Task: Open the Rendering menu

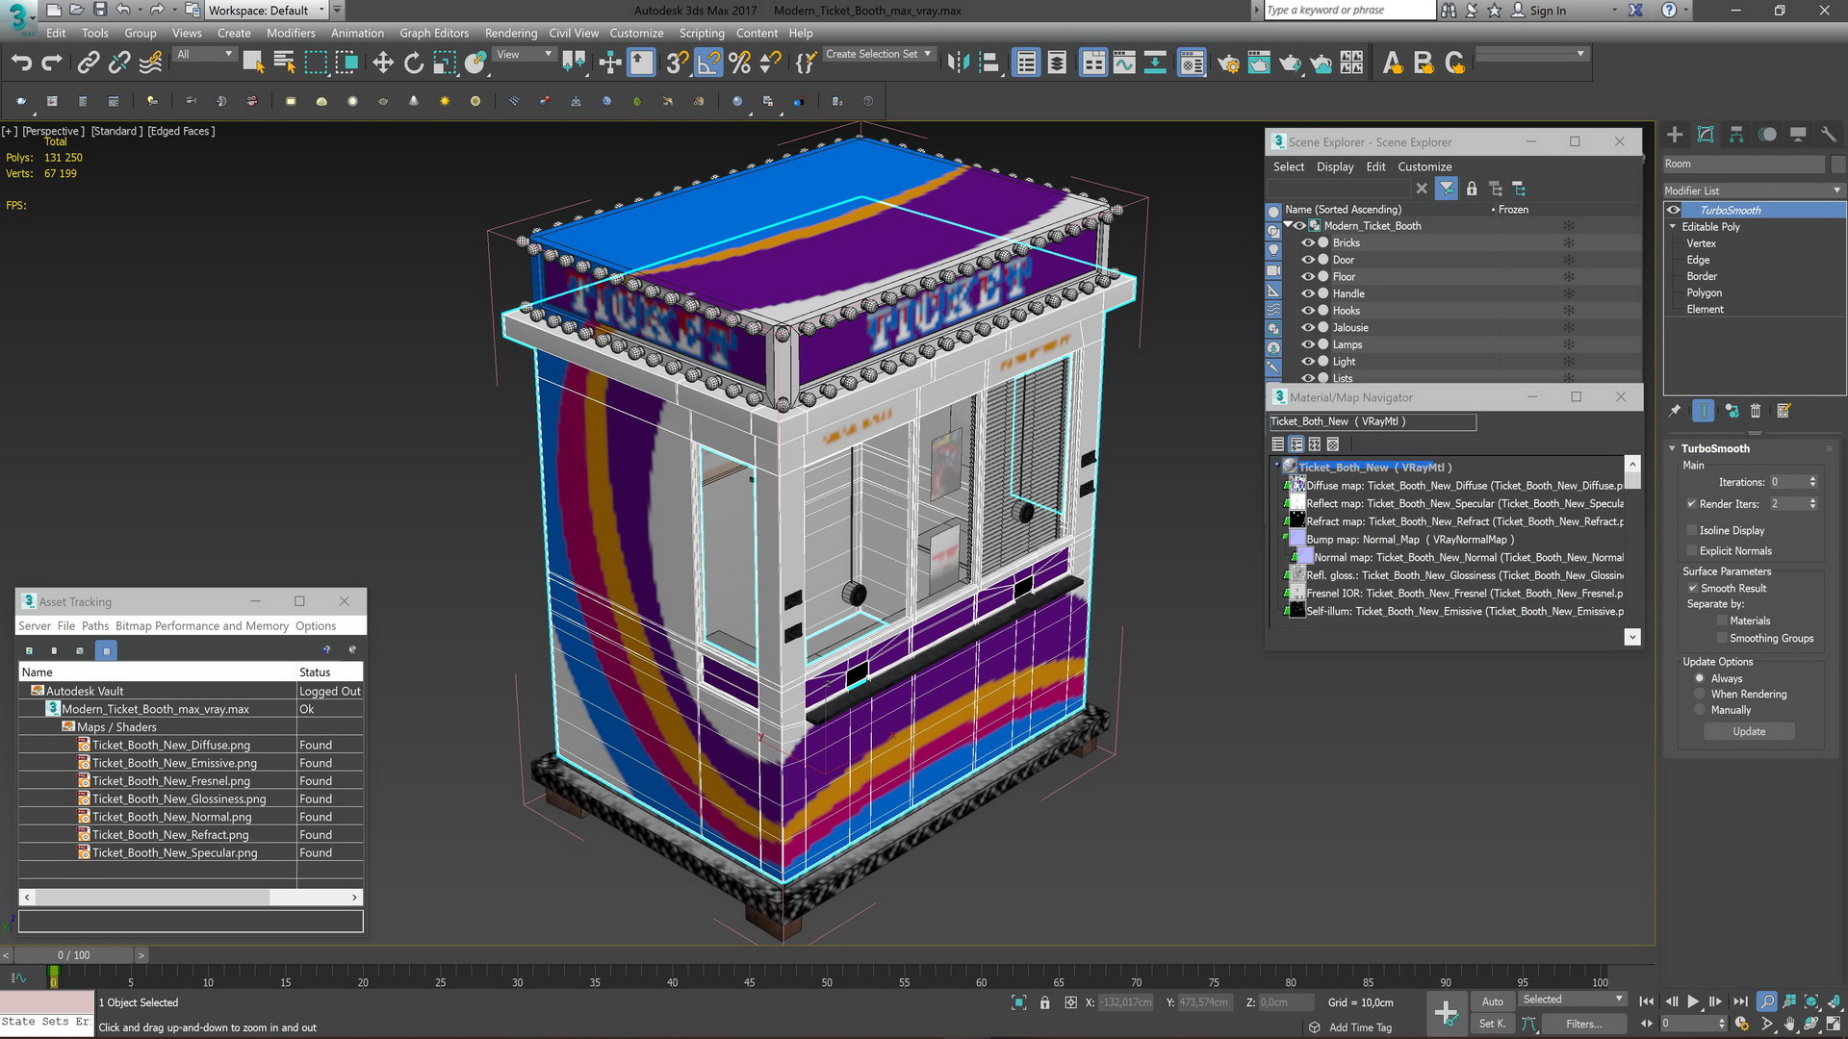Action: (511, 33)
